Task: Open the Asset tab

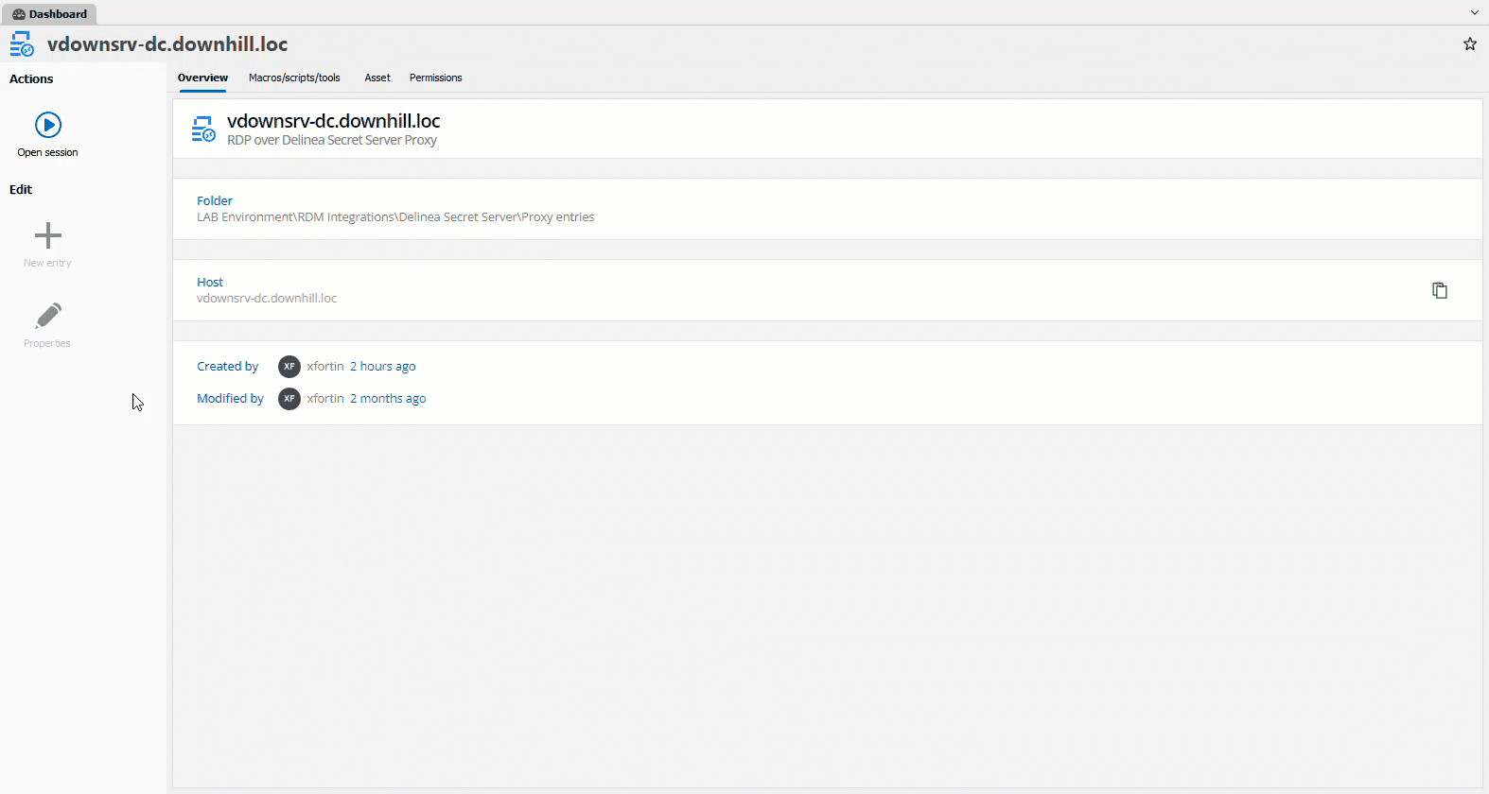Action: click(377, 78)
